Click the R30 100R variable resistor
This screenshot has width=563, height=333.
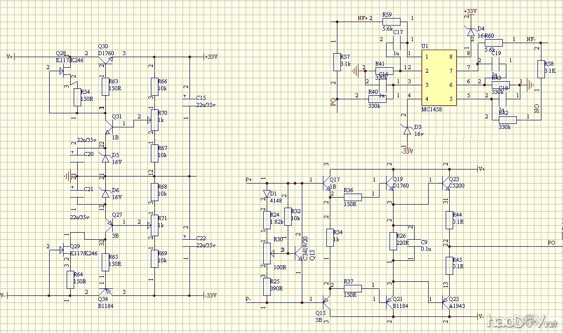click(x=265, y=253)
